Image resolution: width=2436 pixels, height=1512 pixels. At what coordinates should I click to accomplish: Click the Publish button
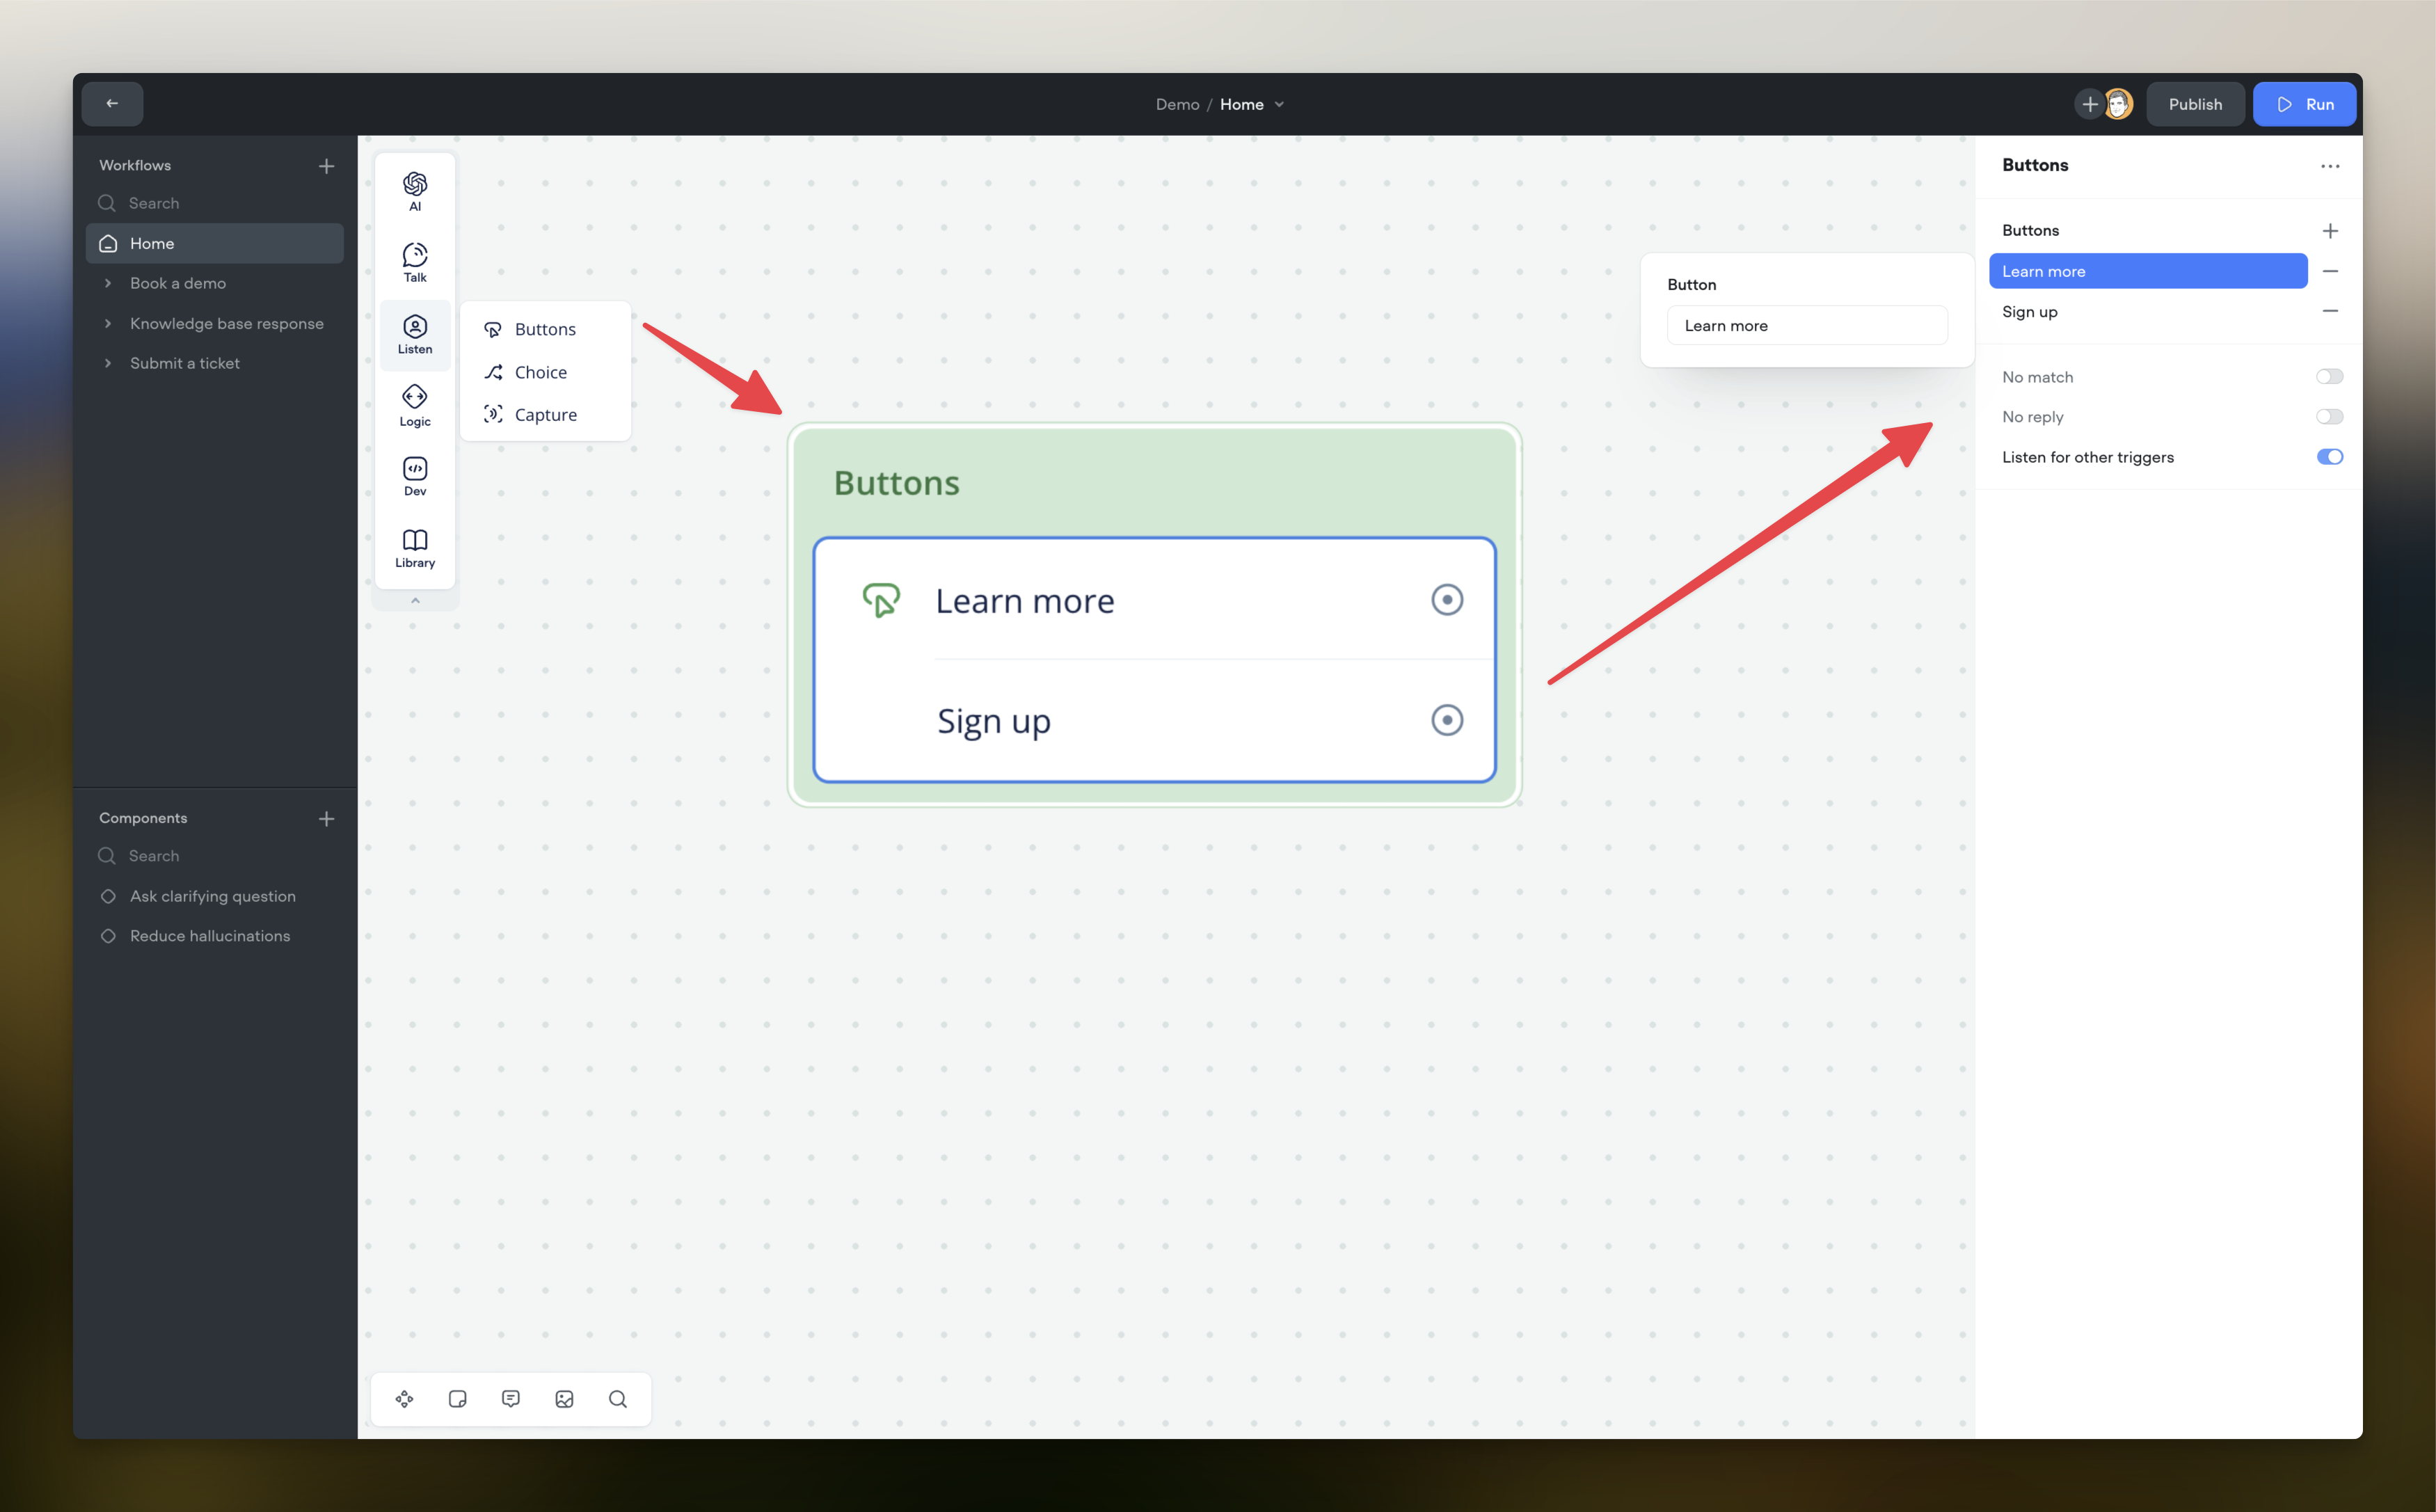(2195, 103)
